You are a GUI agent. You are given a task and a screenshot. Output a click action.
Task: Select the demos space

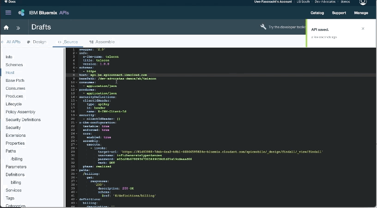pyautogui.click(x=345, y=2)
